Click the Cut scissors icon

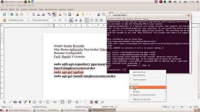(x=60, y=14)
